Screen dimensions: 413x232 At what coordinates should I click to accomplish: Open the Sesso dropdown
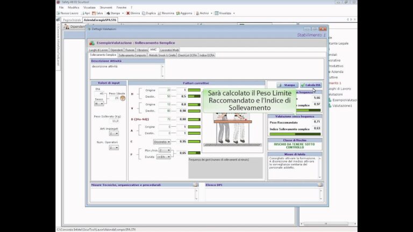(x=99, y=104)
